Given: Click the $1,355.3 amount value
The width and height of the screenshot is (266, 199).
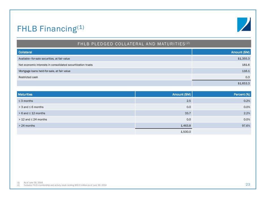Looking at the screenshot, I should pyautogui.click(x=243, y=58).
